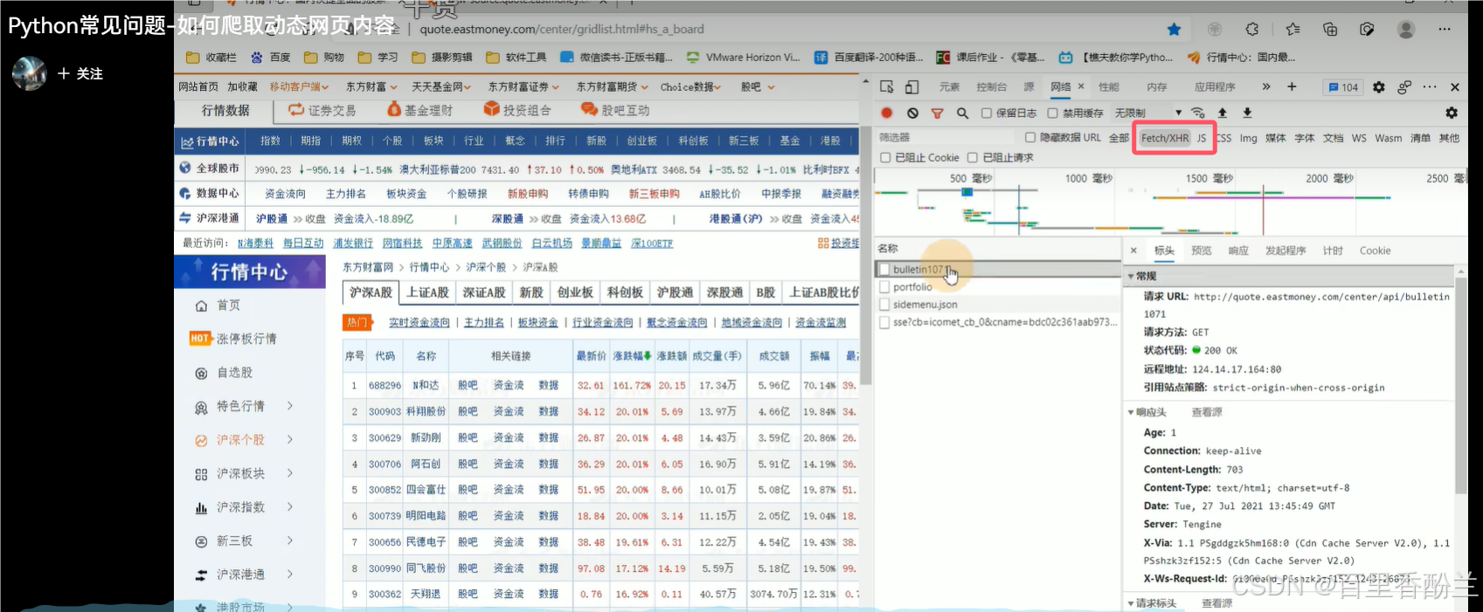Screen dimensions: 1483x612
Task: Select the Fetch/XHR filter
Action: pos(1165,138)
